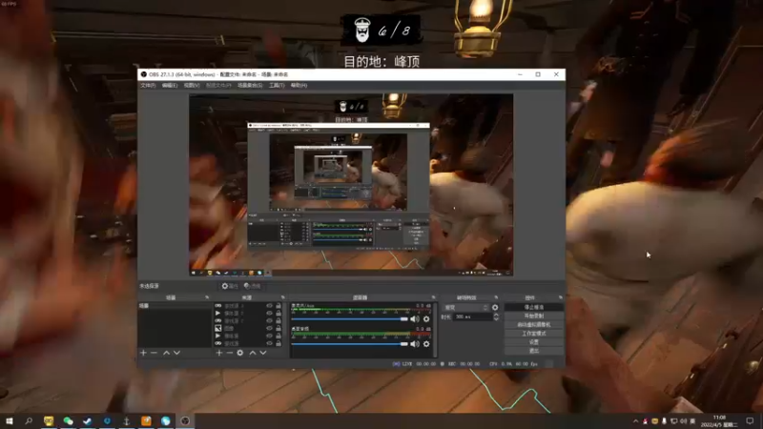Open the 文件(F) menu

click(x=148, y=85)
